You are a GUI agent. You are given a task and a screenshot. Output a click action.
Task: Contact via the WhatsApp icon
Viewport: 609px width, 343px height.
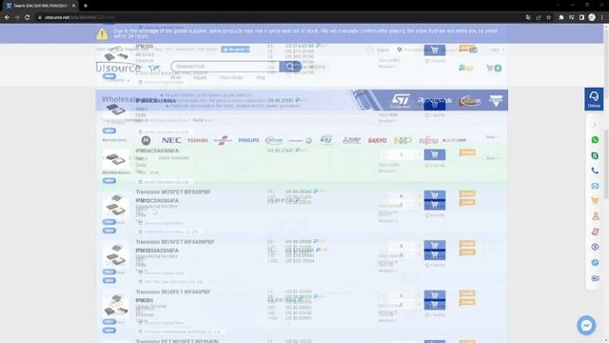point(595,140)
